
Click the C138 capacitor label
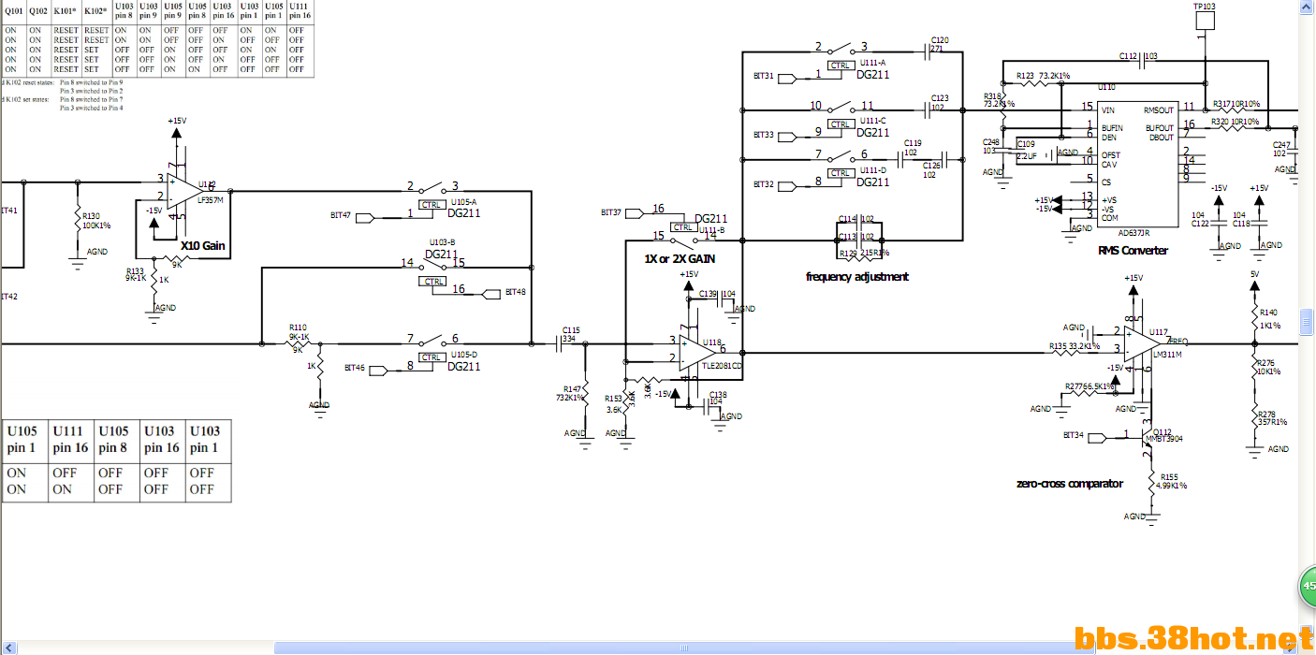(718, 395)
